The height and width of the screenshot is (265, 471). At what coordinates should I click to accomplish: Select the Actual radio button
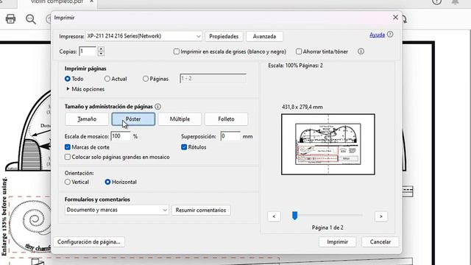tap(107, 79)
